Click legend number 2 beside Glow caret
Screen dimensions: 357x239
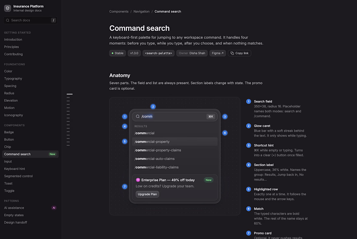(x=249, y=126)
